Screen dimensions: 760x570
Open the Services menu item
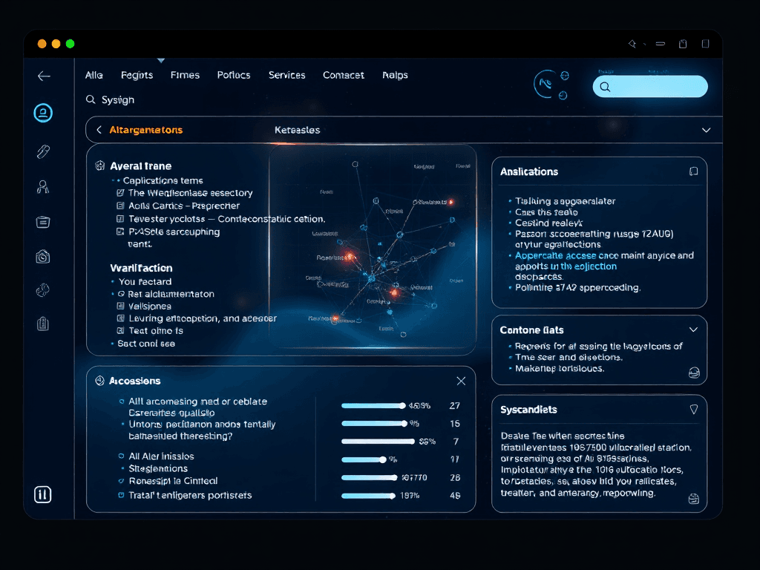(286, 75)
